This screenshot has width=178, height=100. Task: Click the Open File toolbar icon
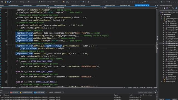click(x=5, y=2)
